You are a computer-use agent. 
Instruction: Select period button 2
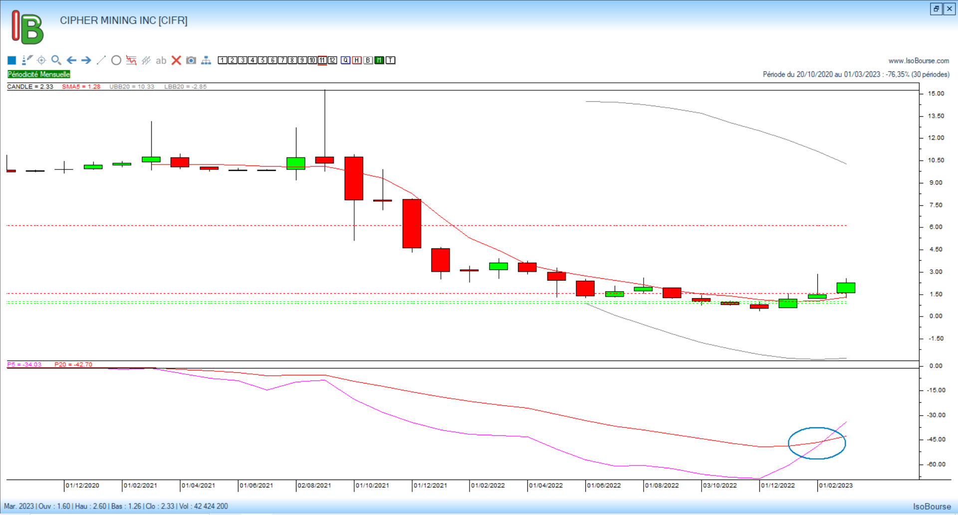click(x=233, y=60)
